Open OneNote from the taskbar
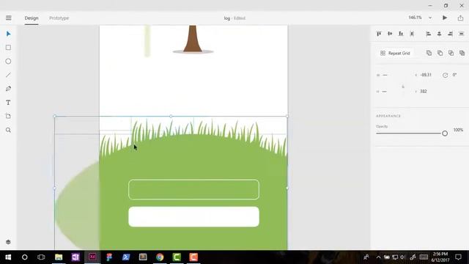Viewport: 469px width, 264px height. 75,257
